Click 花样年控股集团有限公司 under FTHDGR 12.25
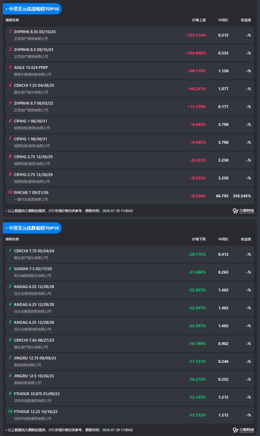 (33, 418)
